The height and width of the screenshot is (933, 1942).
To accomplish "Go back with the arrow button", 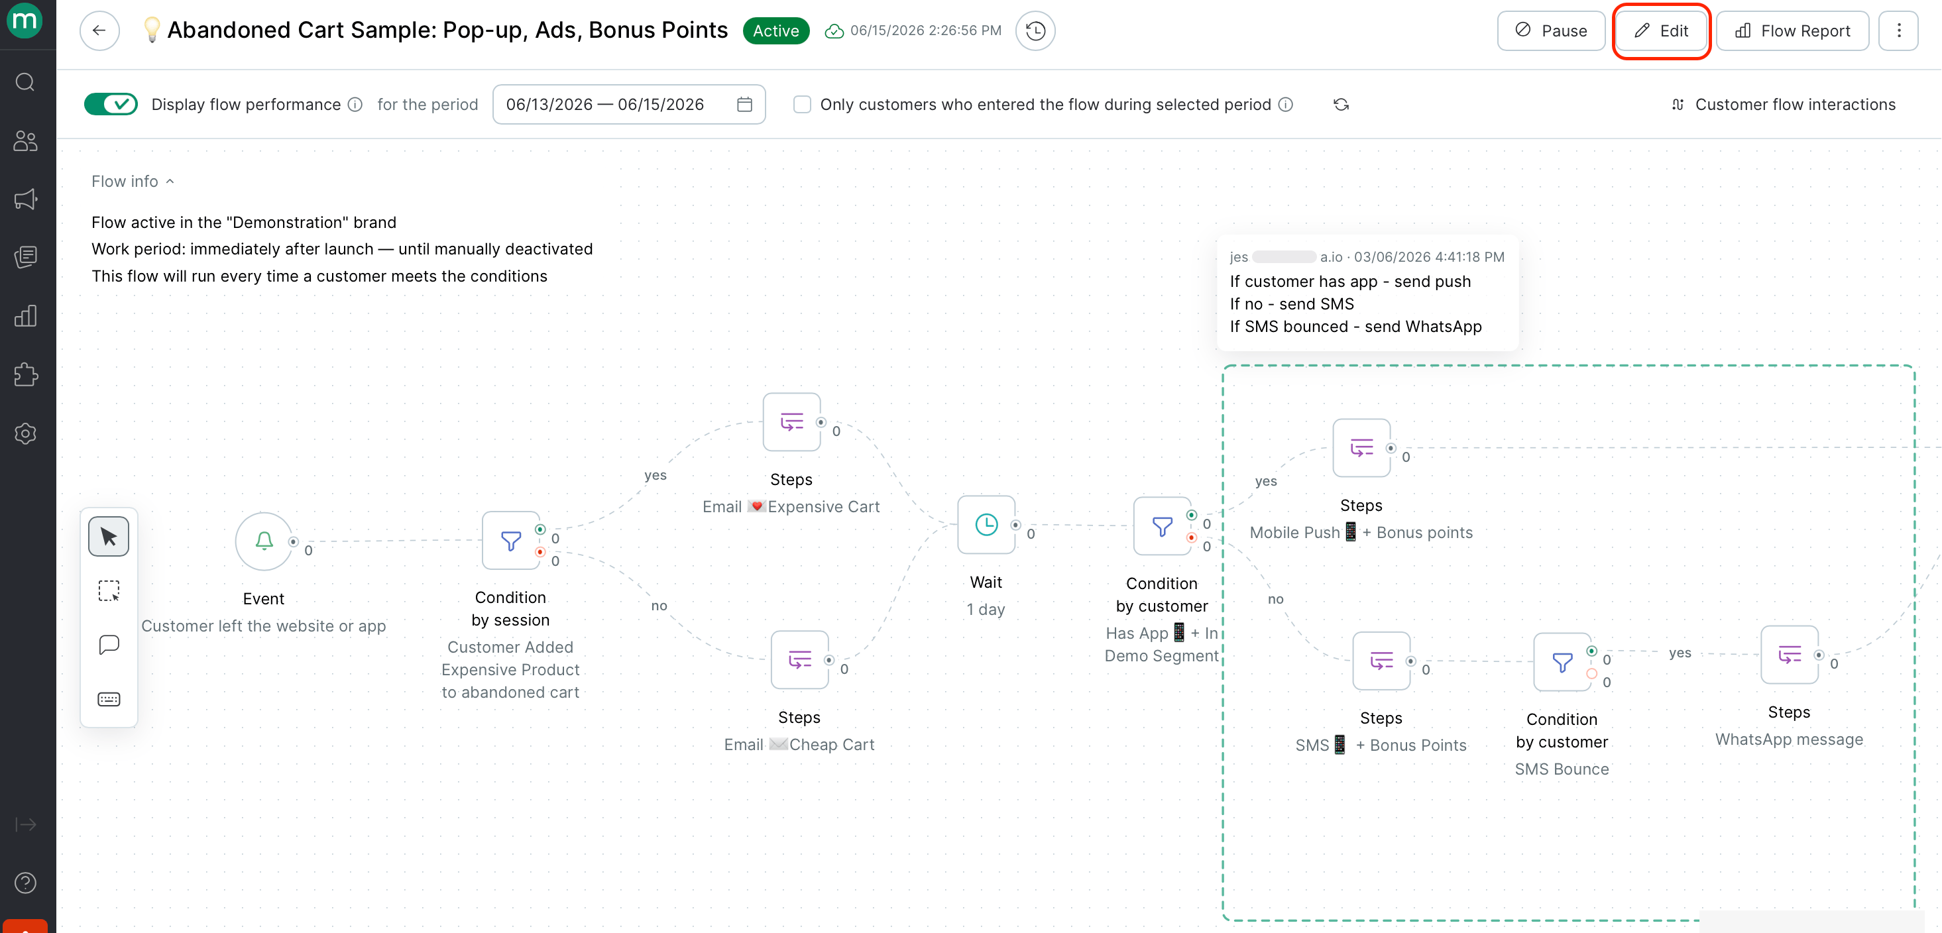I will [x=99, y=31].
